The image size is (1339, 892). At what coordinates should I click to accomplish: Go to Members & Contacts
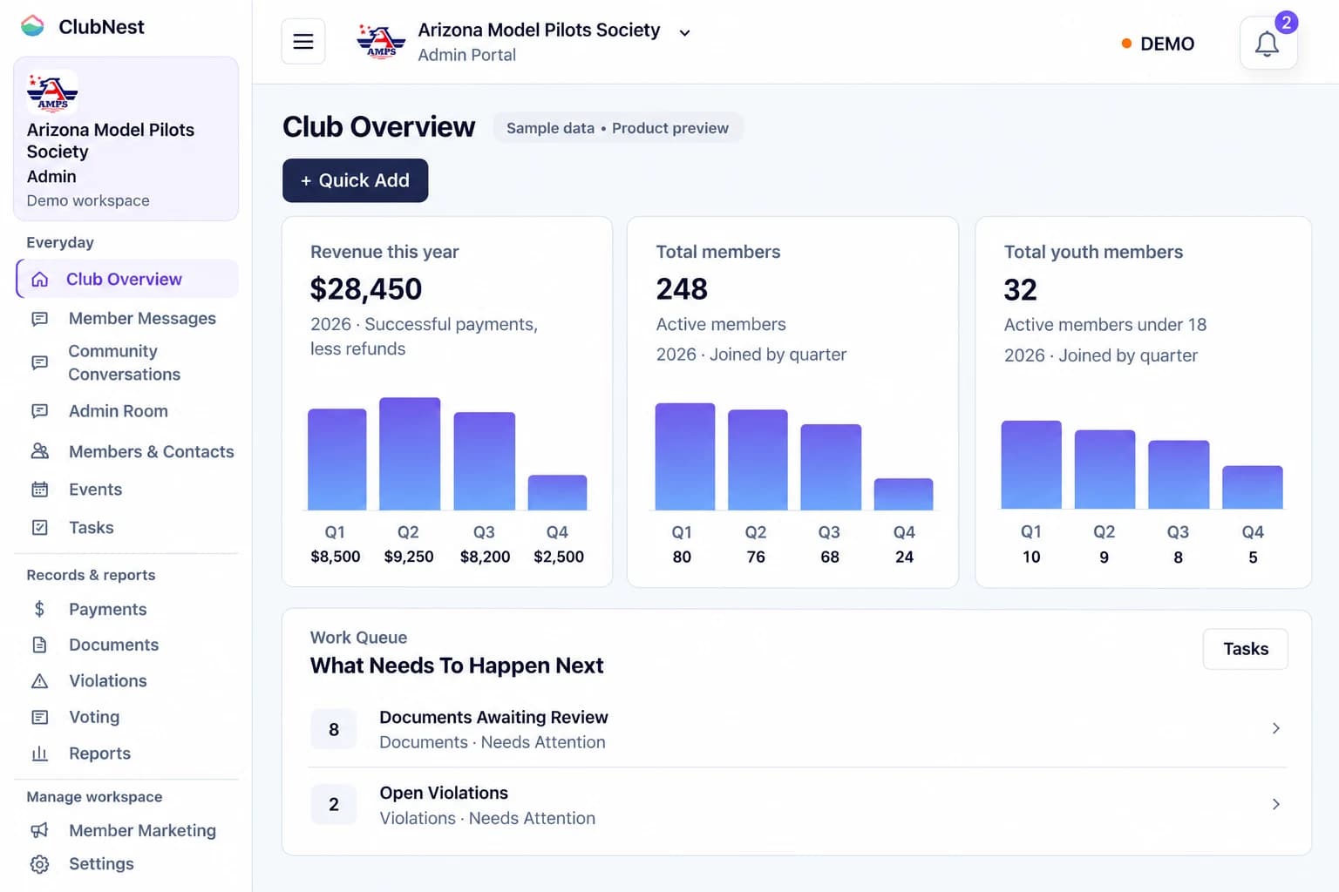[x=127, y=451]
